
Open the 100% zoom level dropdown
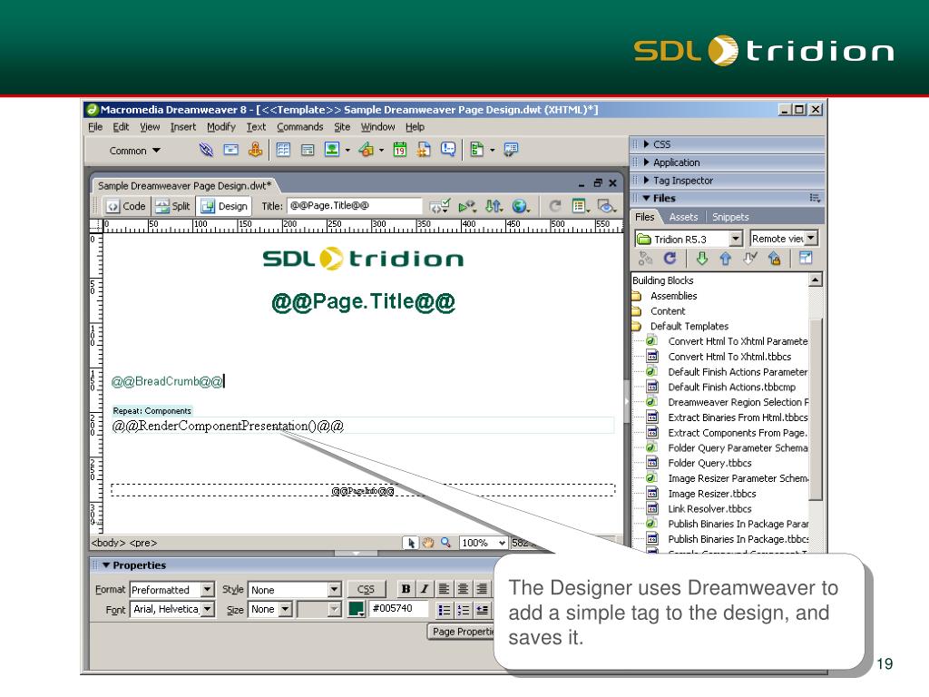[x=502, y=543]
